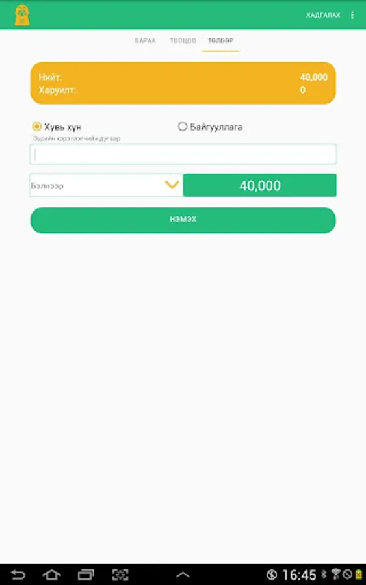Image resolution: width=366 pixels, height=585 pixels.
Task: Switch to the ТООЦОО tab
Action: [x=183, y=40]
